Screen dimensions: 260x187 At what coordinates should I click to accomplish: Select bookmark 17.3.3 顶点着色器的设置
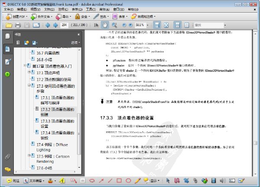57,124
